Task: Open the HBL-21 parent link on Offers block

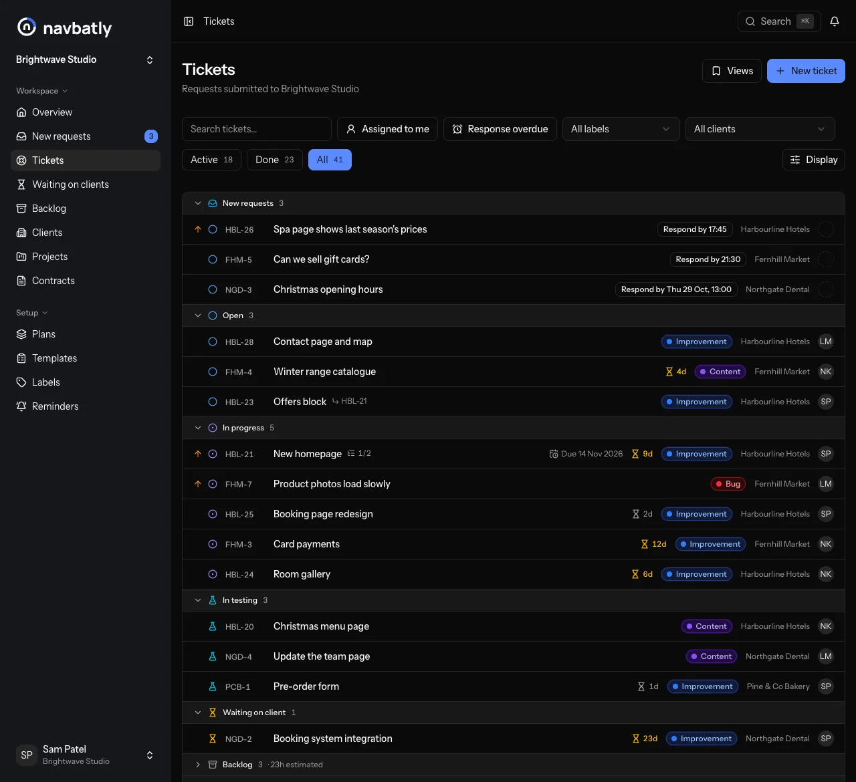Action: [x=350, y=401]
